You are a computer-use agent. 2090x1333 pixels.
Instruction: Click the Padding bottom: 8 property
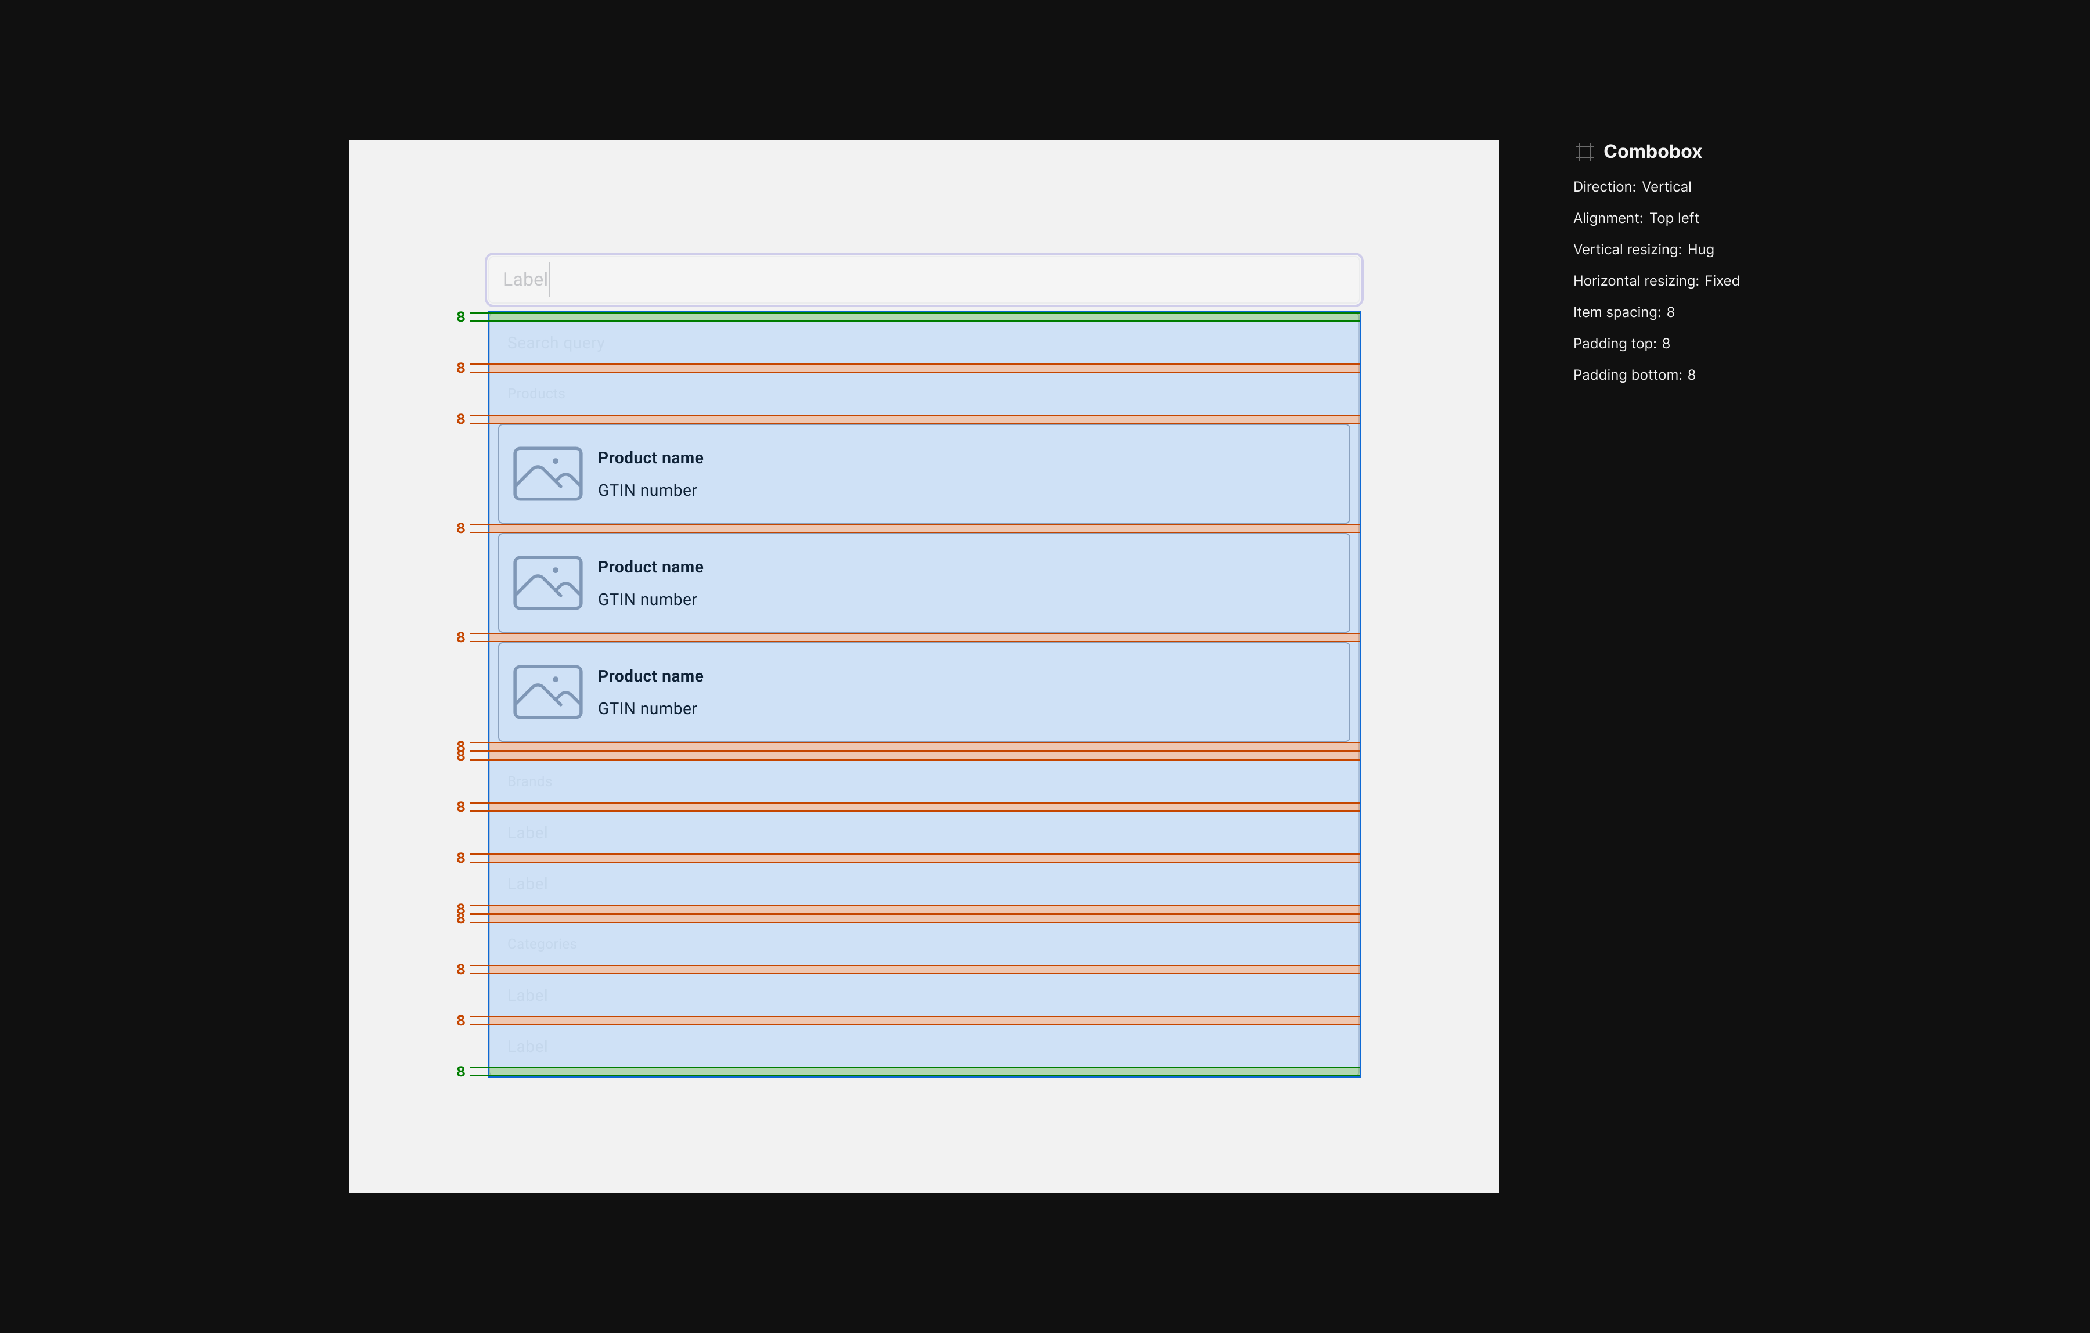[x=1634, y=374]
